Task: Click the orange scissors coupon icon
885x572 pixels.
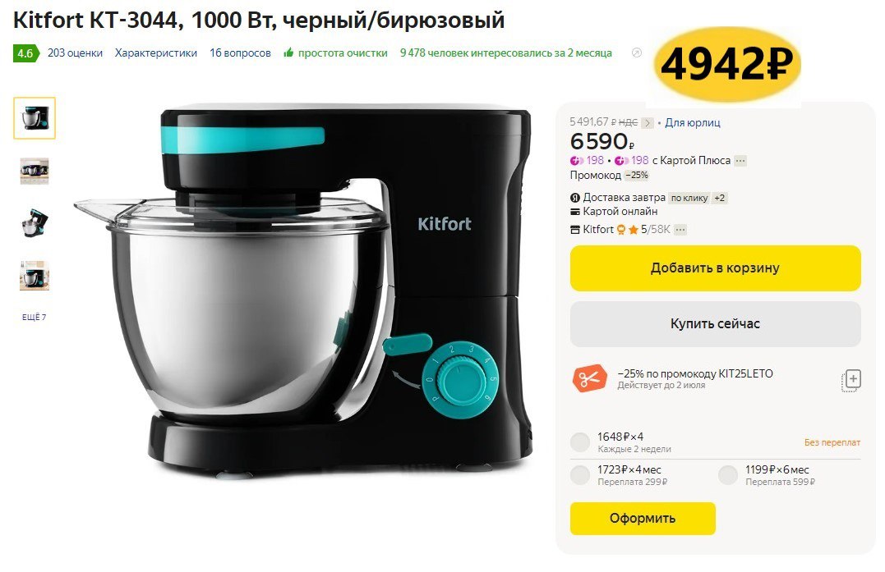Action: pos(589,378)
